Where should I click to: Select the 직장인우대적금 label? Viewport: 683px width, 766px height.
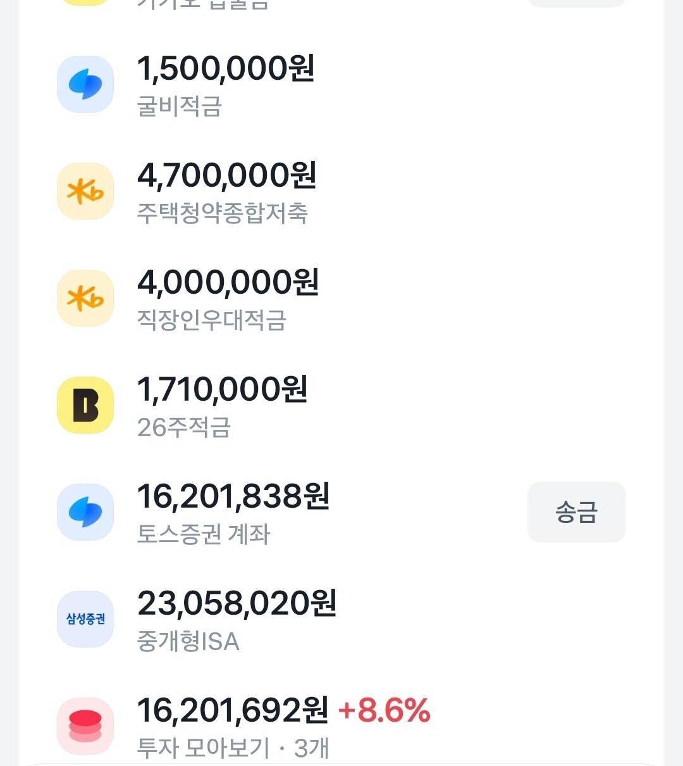pos(212,320)
